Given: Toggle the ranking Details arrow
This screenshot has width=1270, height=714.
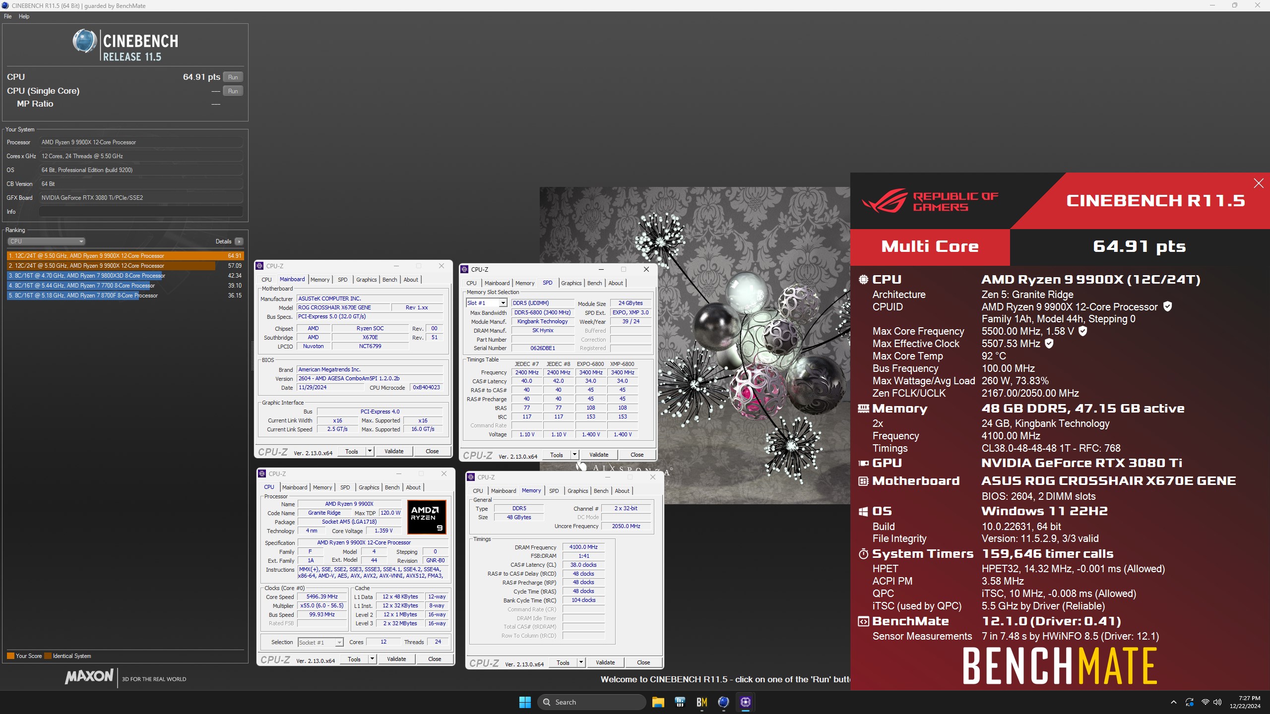Looking at the screenshot, I should point(239,241).
